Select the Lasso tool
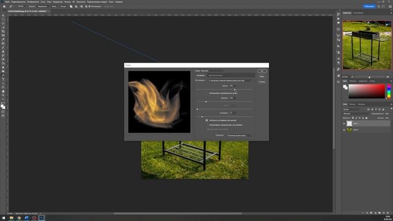The width and height of the screenshot is (393, 221). pyautogui.click(x=3, y=23)
